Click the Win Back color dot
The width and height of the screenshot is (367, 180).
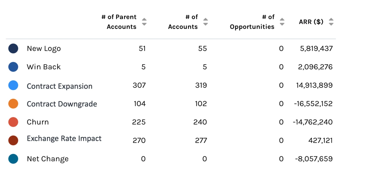13,67
